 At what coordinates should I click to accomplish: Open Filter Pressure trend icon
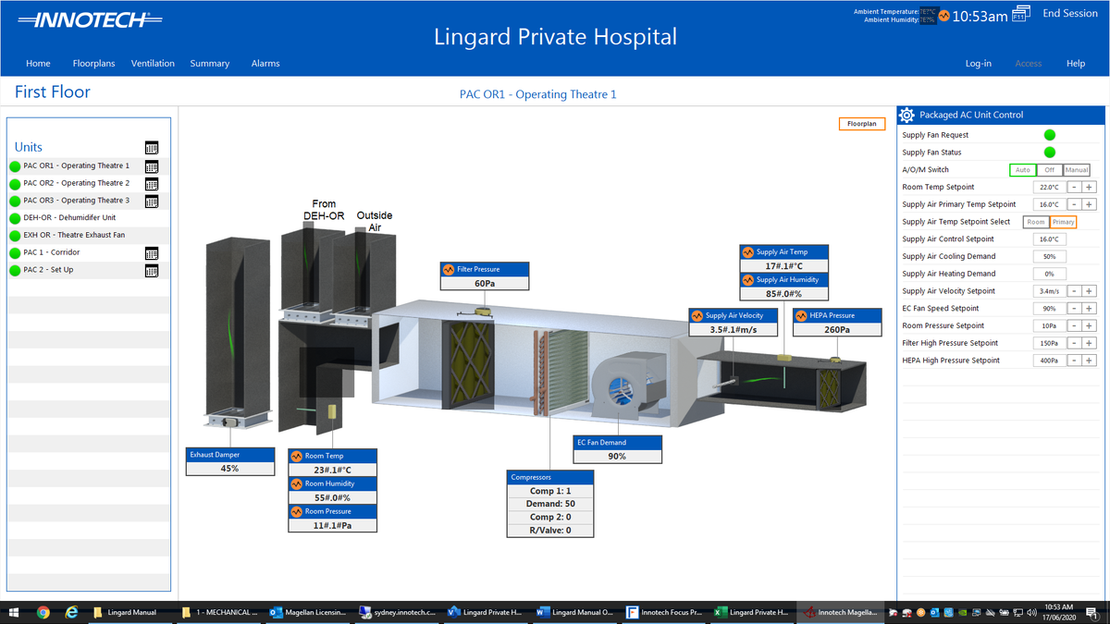(x=450, y=270)
